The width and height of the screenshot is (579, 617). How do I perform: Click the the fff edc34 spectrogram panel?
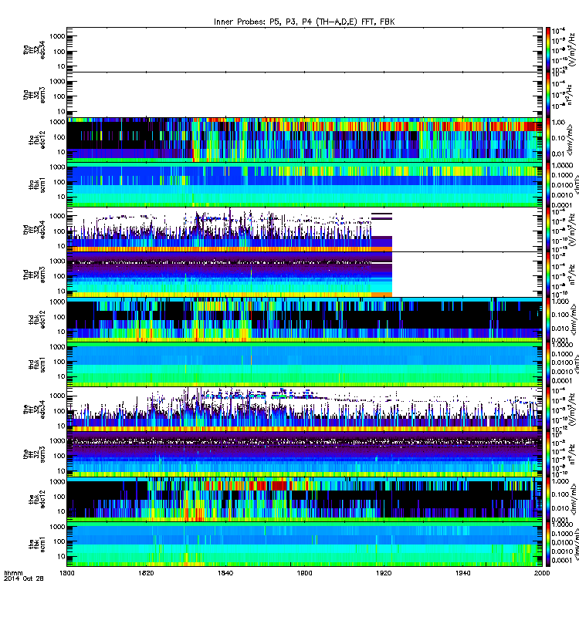(x=304, y=410)
